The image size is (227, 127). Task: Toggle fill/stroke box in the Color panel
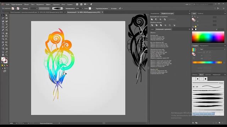coord(194,20)
